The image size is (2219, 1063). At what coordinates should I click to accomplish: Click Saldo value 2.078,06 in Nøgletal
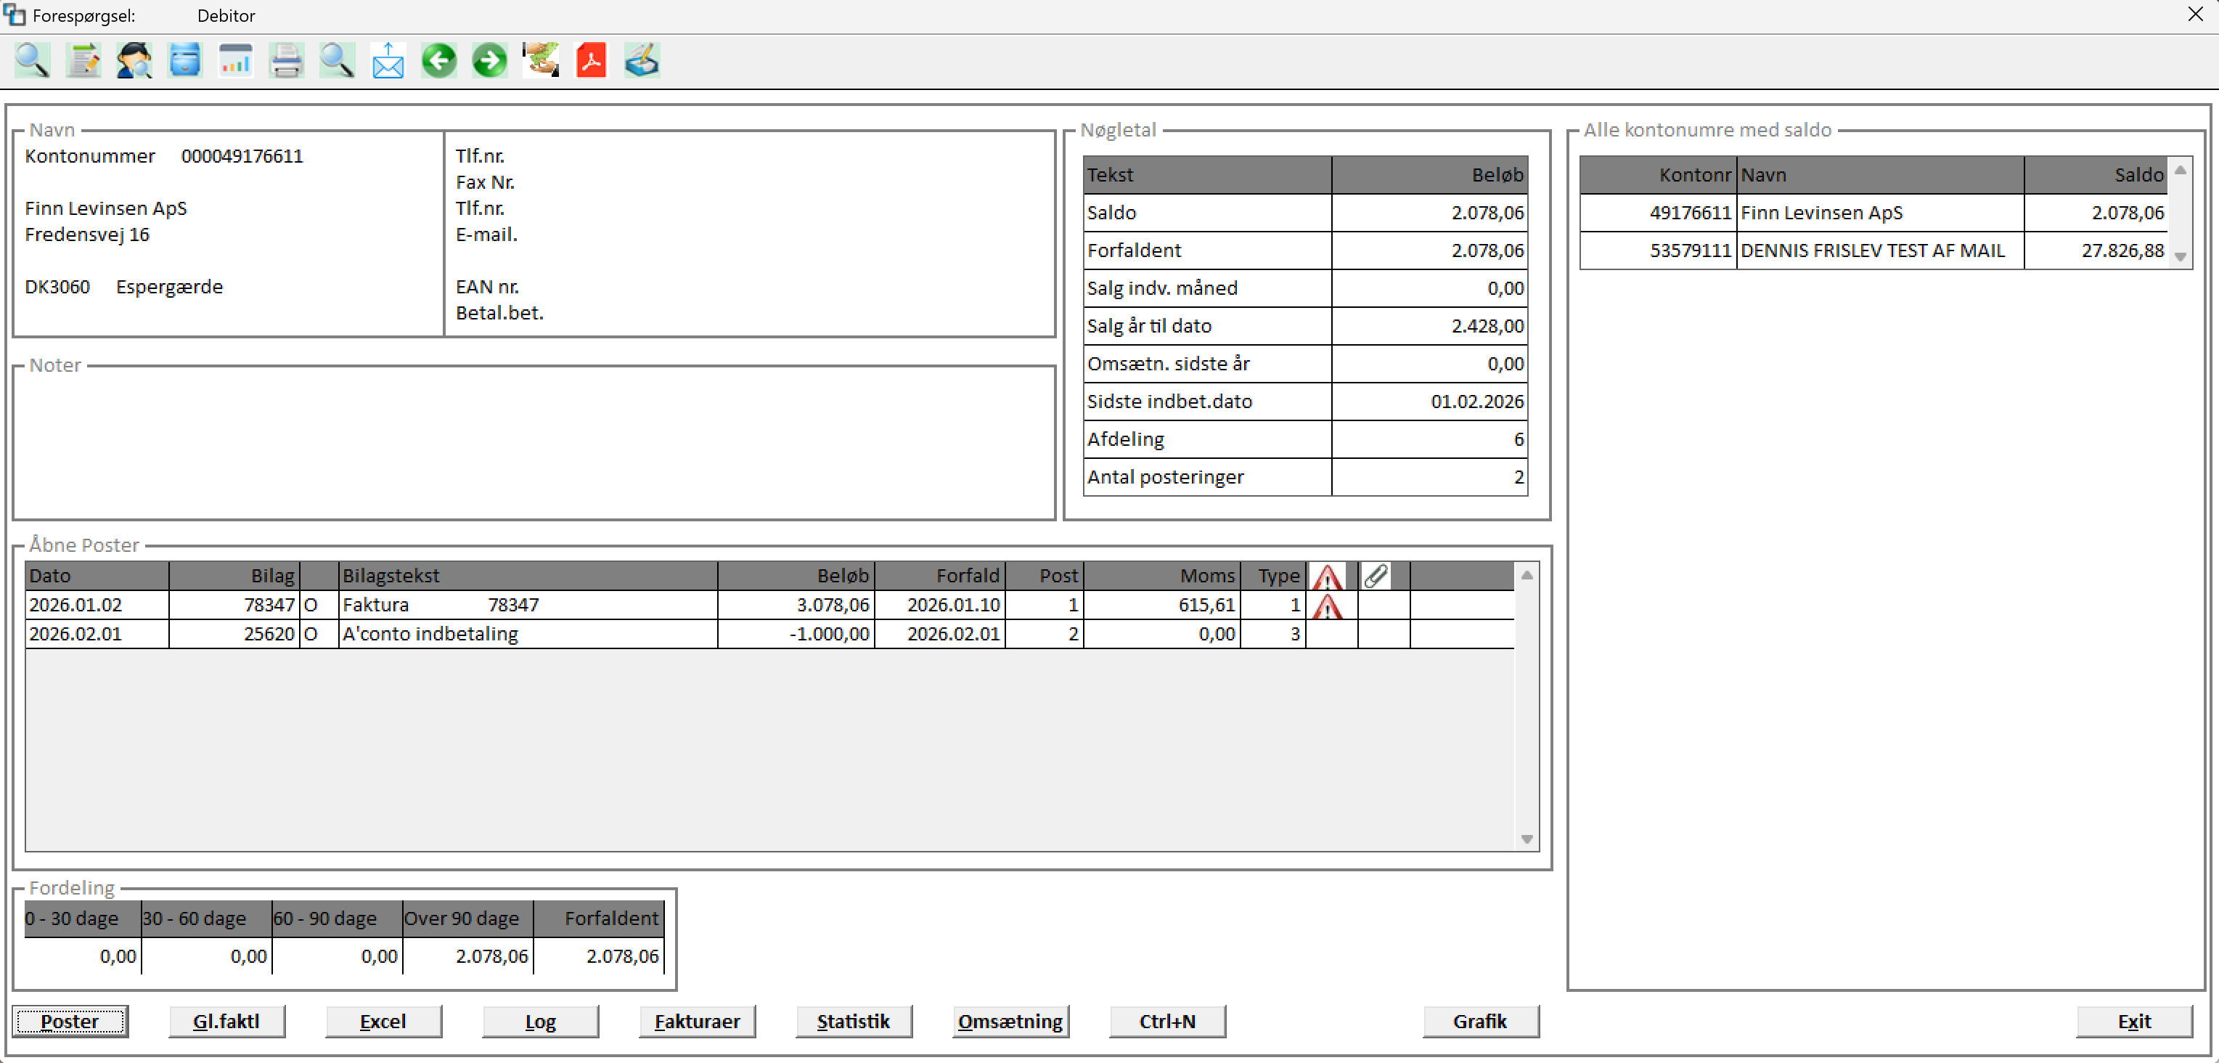coord(1487,213)
